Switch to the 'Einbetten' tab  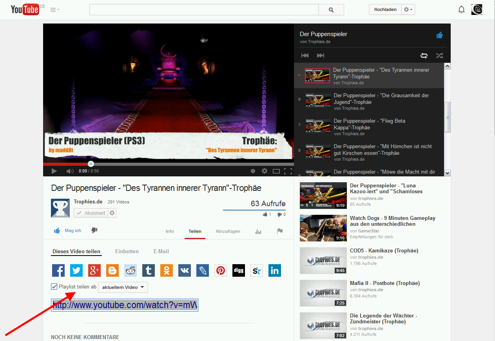pyautogui.click(x=127, y=251)
